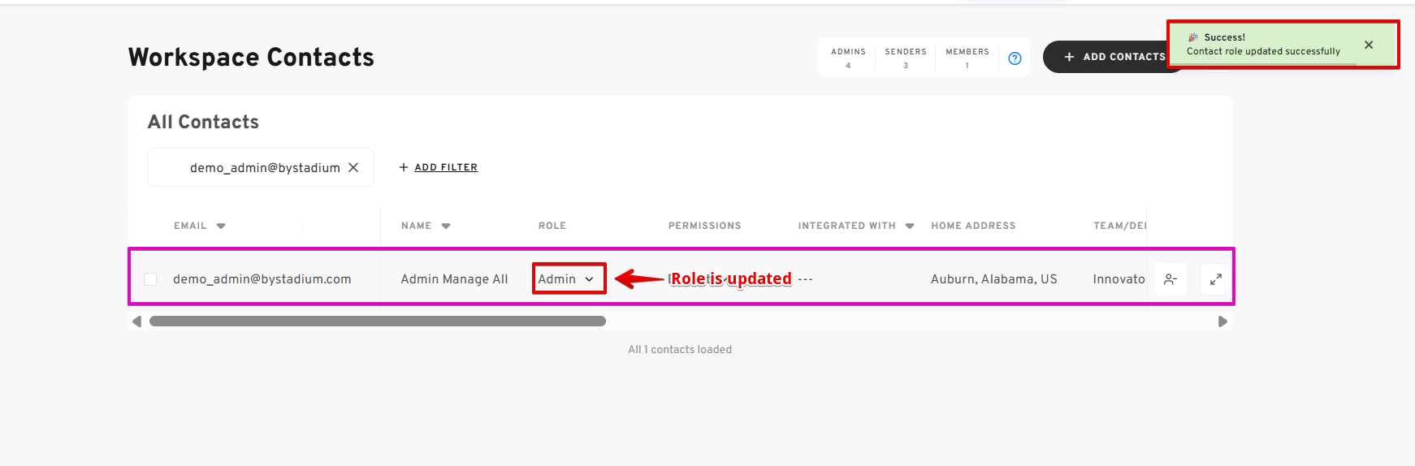Click the right scroll arrow of table
This screenshot has height=466, width=1415.
(x=1222, y=321)
